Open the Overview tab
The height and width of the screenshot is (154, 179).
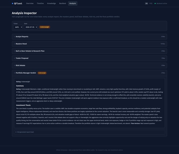[x=30, y=3]
